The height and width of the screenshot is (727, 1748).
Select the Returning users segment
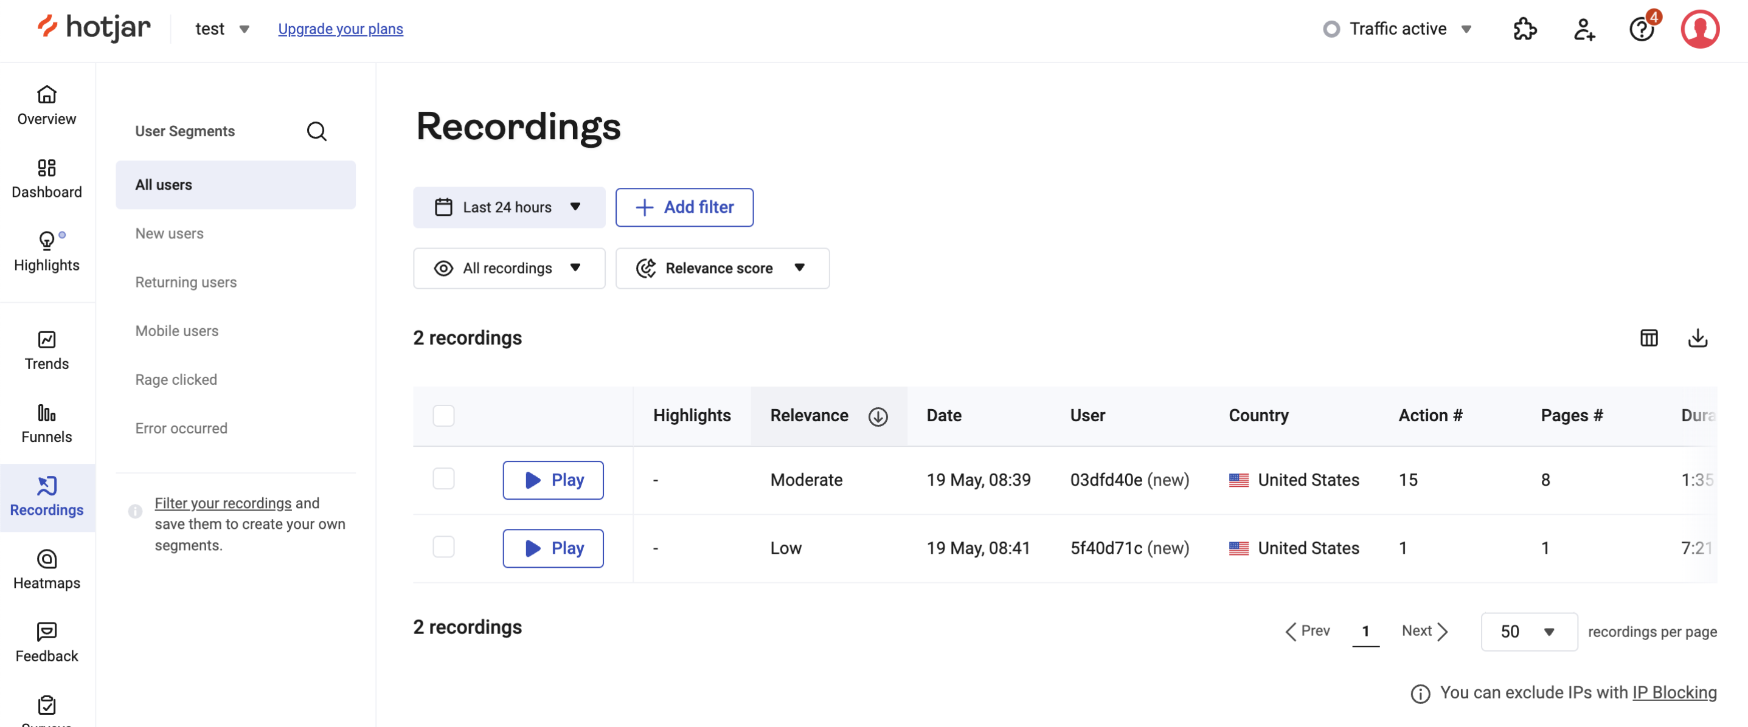pos(186,281)
